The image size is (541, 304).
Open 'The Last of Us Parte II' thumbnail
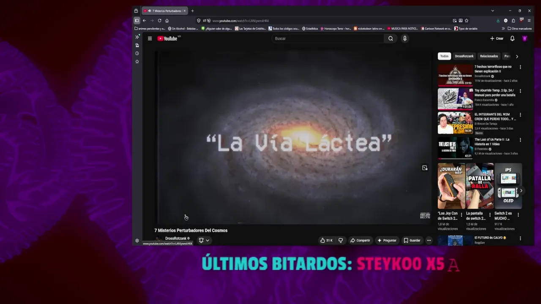tap(455, 148)
